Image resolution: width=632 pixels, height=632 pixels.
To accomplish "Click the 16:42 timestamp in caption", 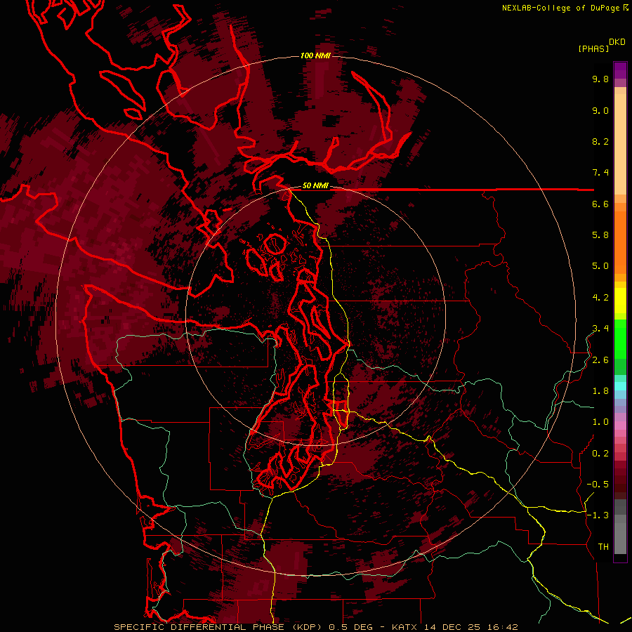I will [503, 627].
